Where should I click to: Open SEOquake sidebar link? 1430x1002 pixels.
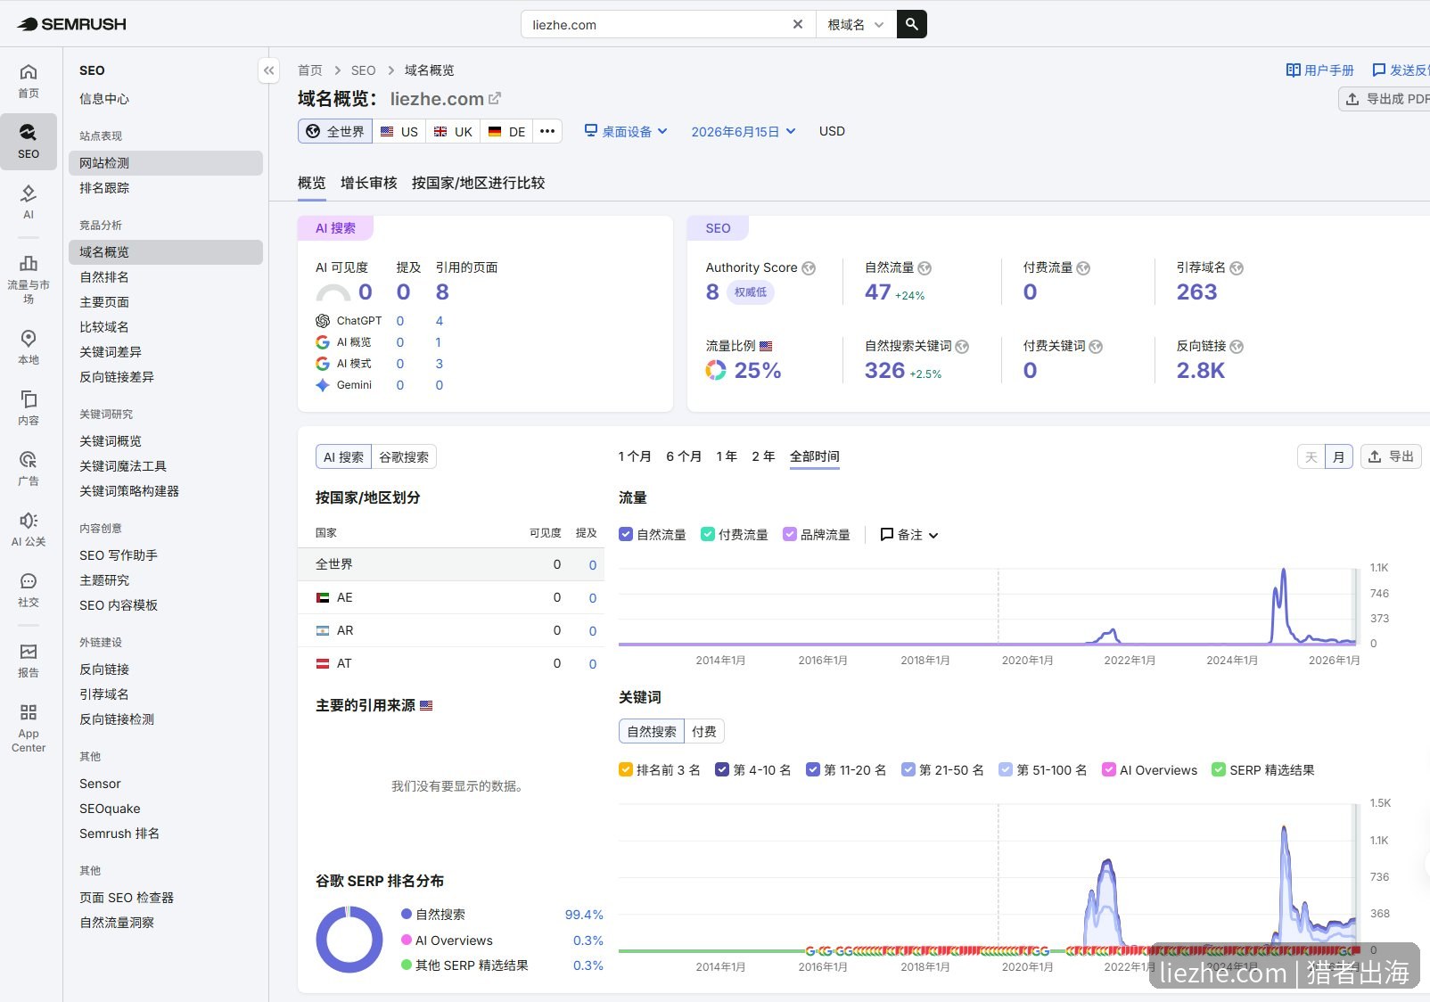tap(166, 809)
